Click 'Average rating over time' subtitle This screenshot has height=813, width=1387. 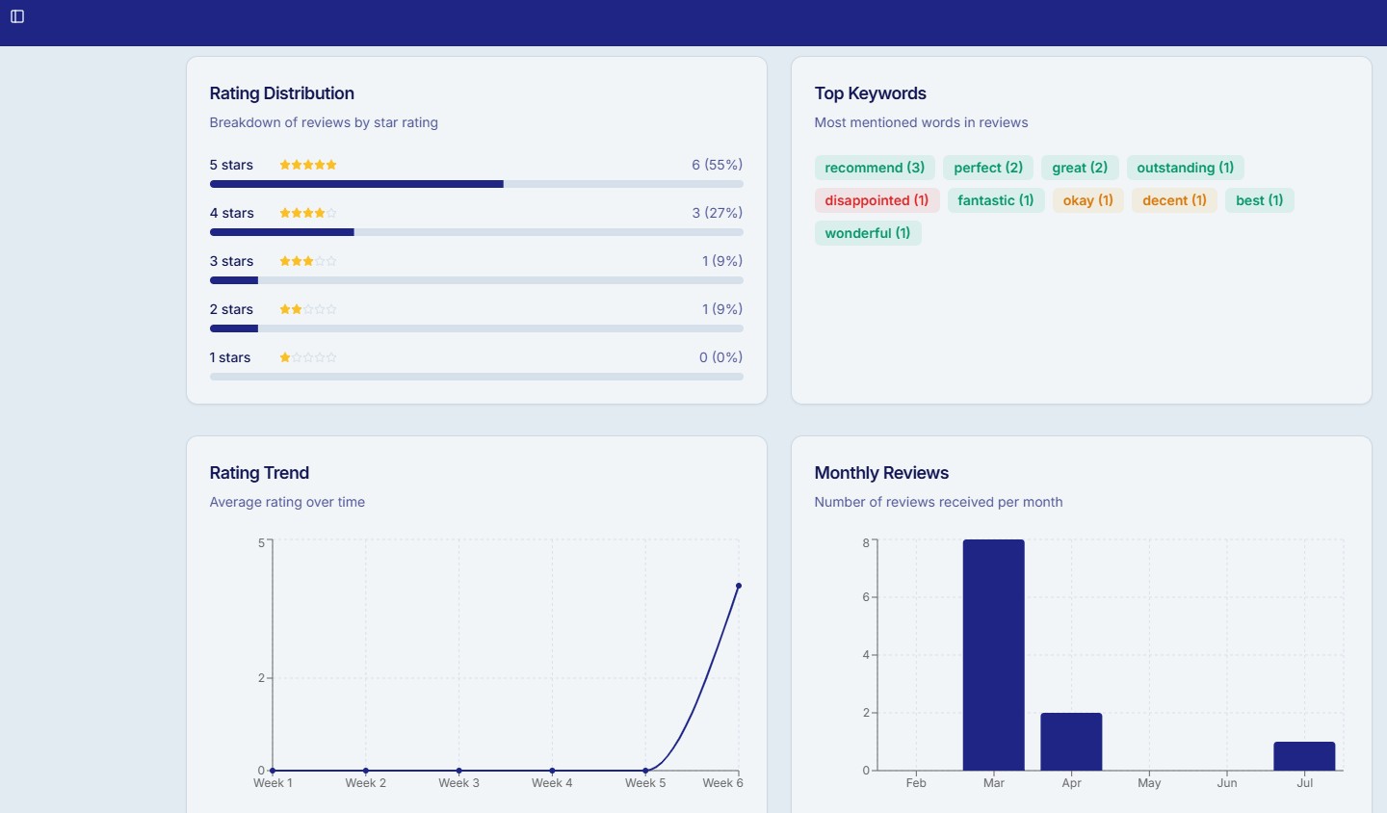point(287,502)
